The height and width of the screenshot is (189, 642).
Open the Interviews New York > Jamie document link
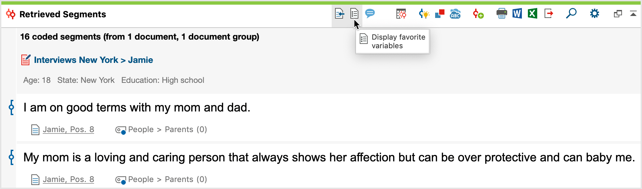pyautogui.click(x=93, y=60)
